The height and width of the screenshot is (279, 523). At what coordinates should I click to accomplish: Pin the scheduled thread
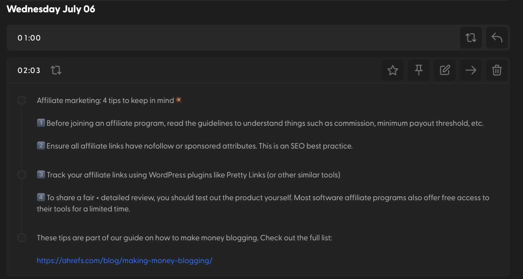(418, 70)
